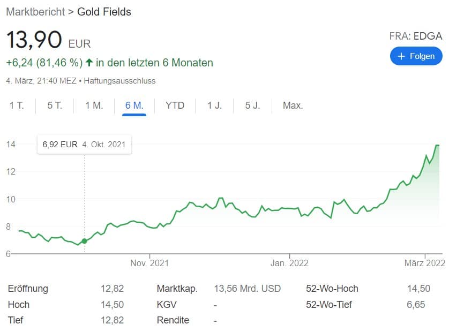Select the 5 T. time range

pos(55,105)
